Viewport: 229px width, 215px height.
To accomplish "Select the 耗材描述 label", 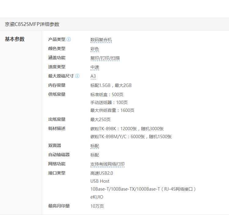I will click(57, 129).
